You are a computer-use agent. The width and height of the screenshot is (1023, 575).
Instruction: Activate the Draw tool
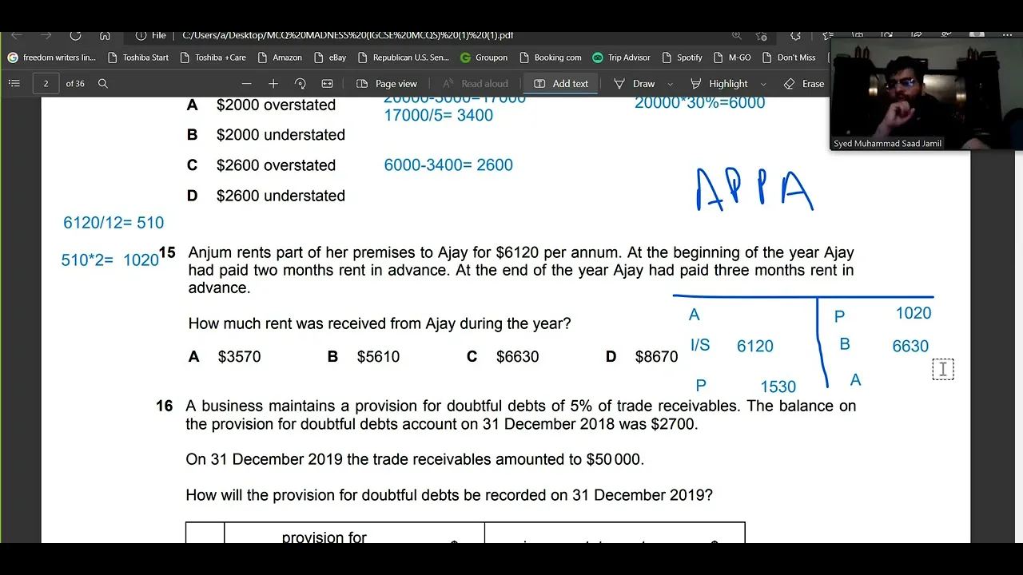coord(634,83)
